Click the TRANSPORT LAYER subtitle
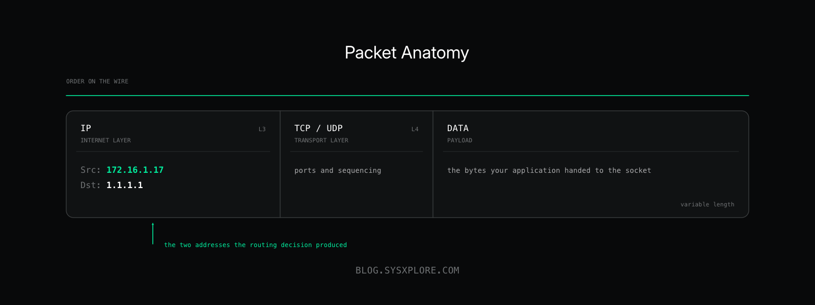 click(x=321, y=140)
